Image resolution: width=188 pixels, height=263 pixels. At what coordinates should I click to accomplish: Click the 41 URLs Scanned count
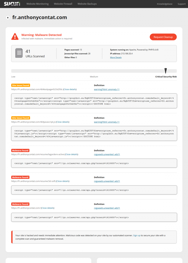35,53
